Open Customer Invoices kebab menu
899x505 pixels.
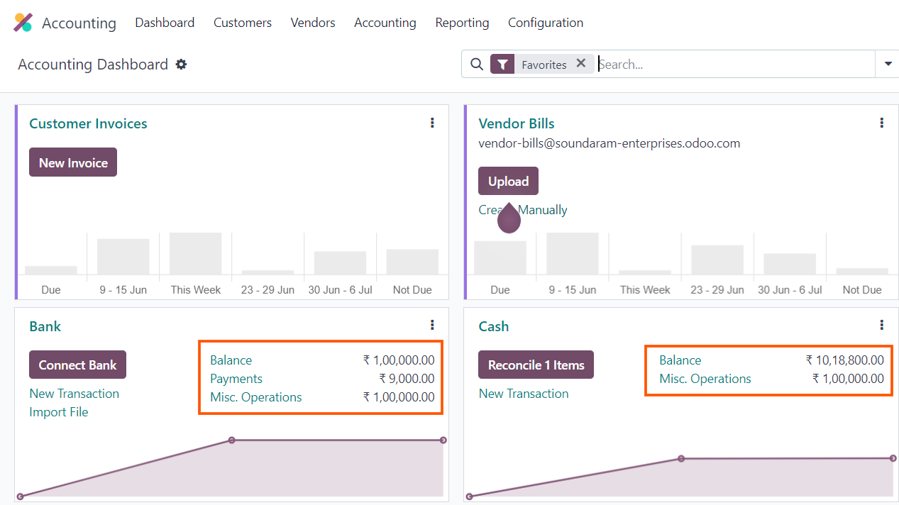point(432,123)
